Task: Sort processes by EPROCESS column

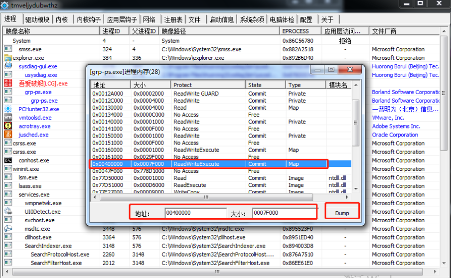Action: tap(301, 31)
